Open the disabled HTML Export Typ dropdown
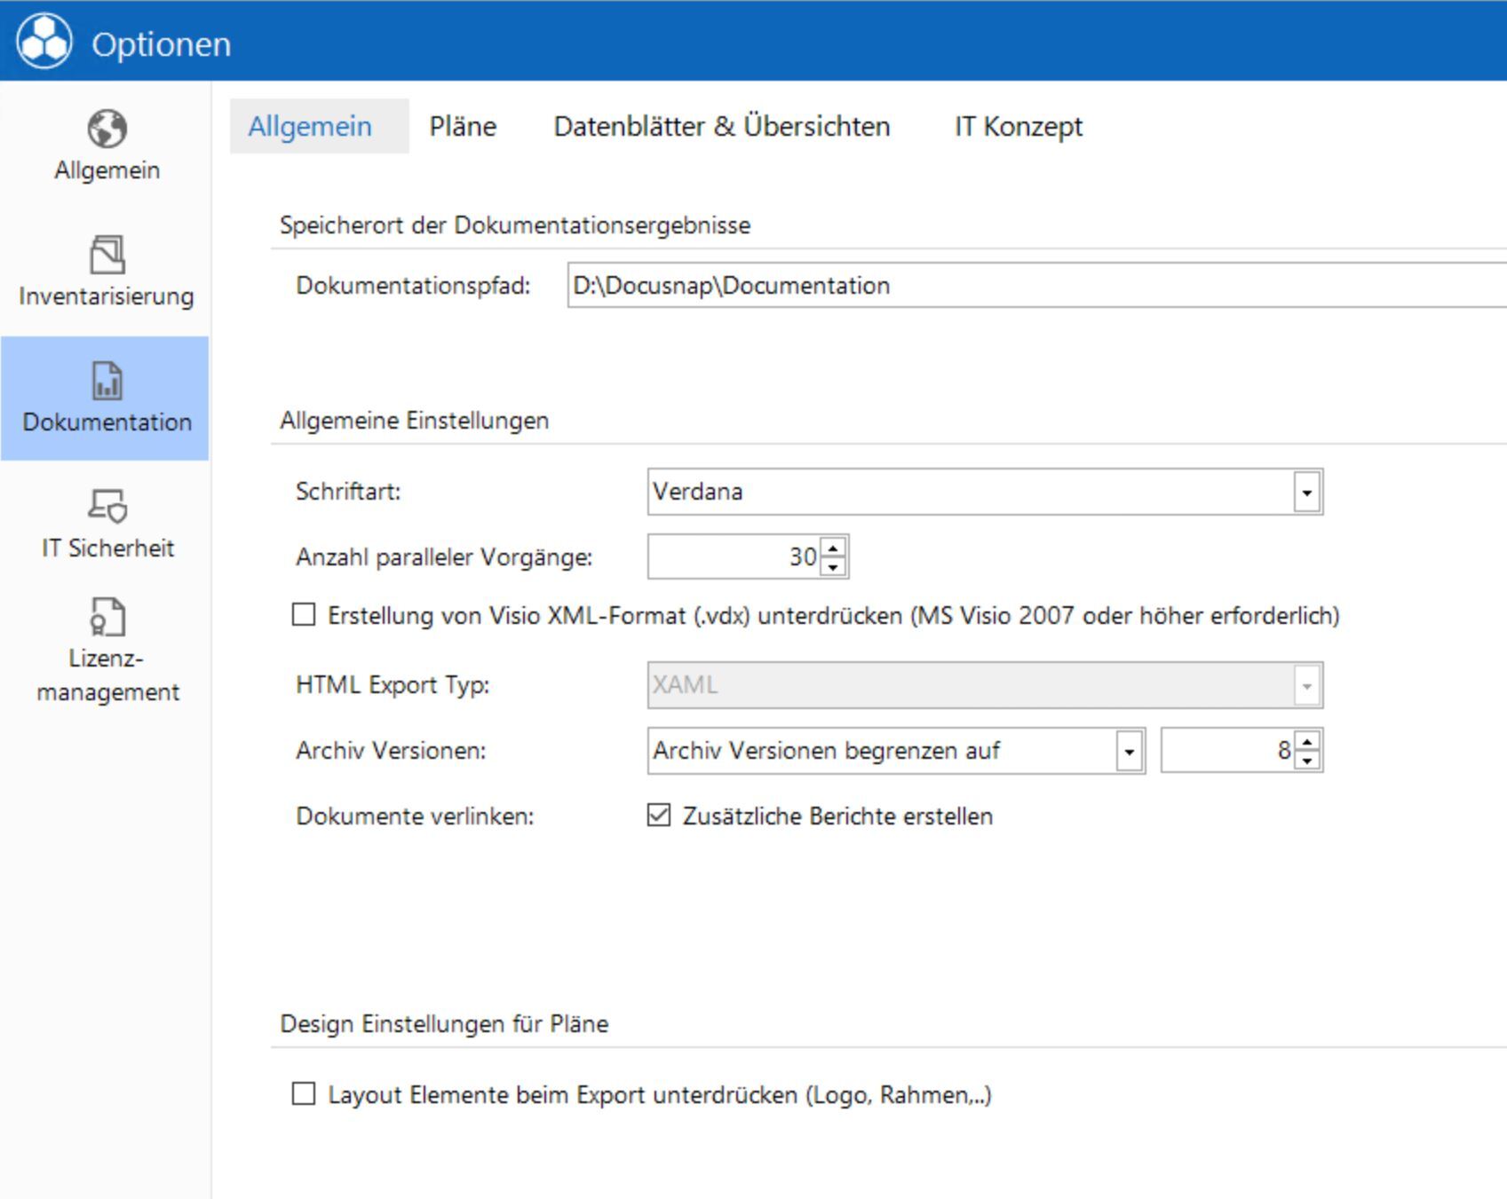 1306,685
